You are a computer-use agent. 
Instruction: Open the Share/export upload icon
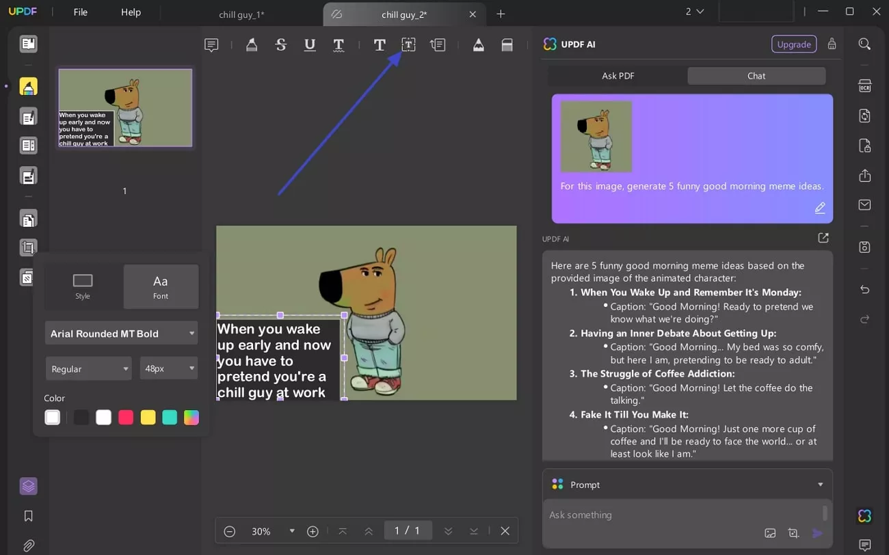(864, 176)
